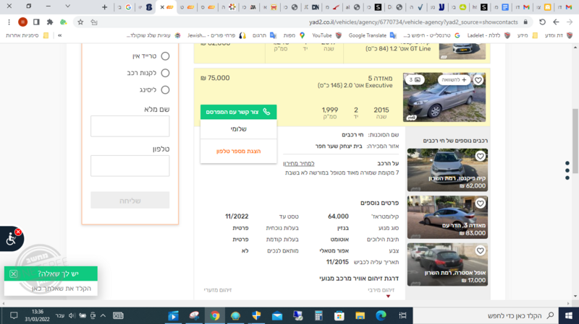Open the Google Translate bookmark
Screen dimensions: 579x324
372,35
